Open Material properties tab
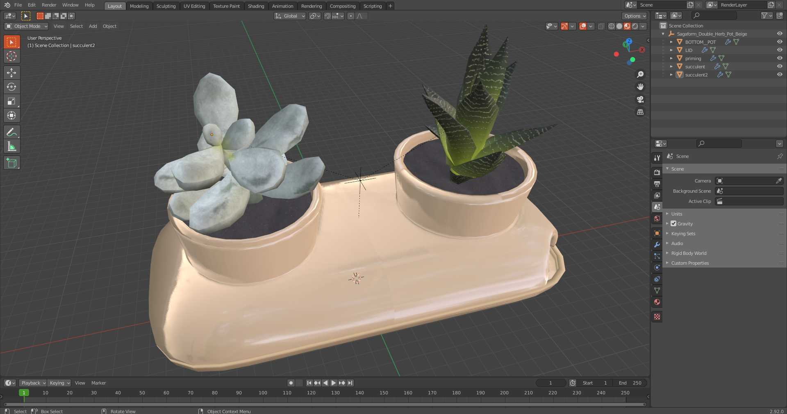This screenshot has height=414, width=787. [x=657, y=302]
